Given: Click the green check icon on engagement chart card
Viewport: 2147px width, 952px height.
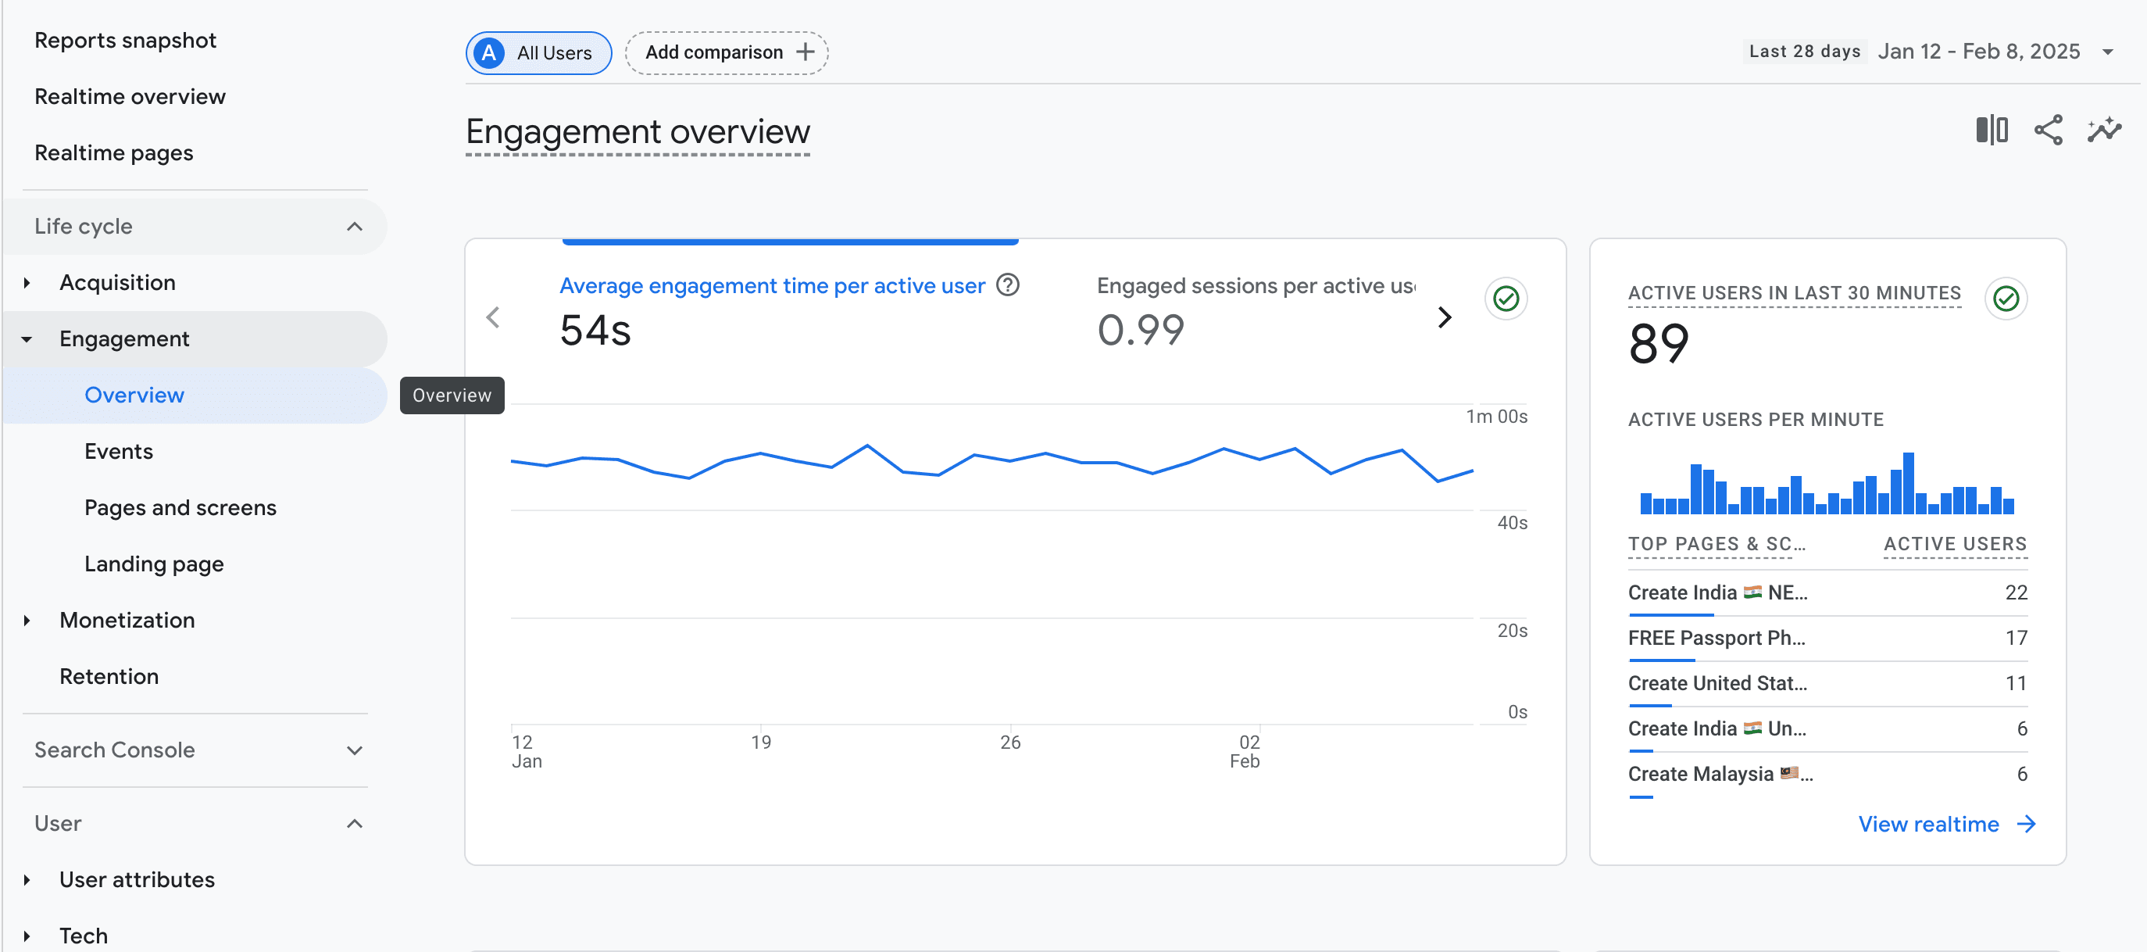Looking at the screenshot, I should [x=1506, y=299].
